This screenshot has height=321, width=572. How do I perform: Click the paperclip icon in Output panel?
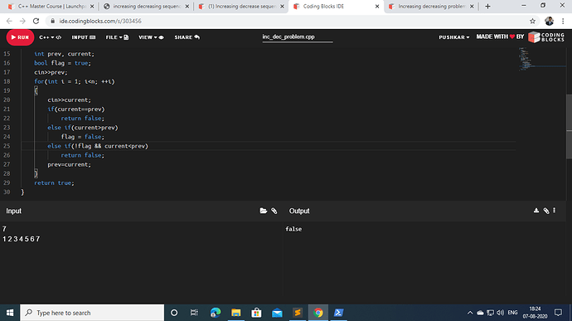pyautogui.click(x=546, y=211)
